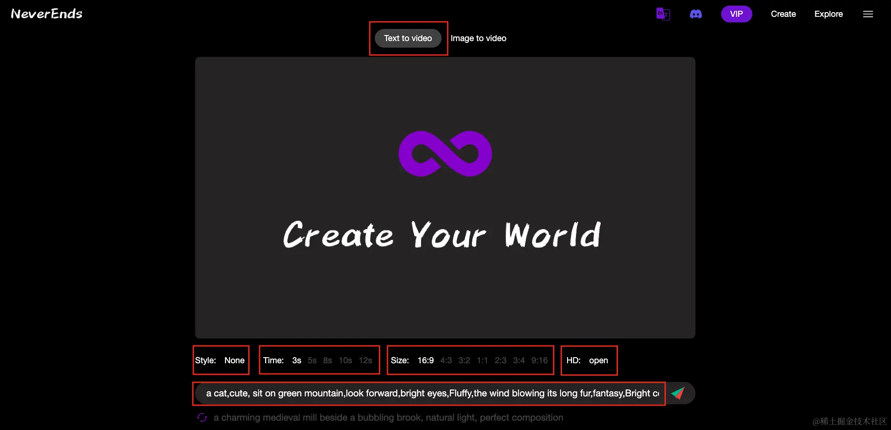Refresh the suggested prompt with purple cycle icon
Image resolution: width=891 pixels, height=430 pixels.
pyautogui.click(x=202, y=417)
